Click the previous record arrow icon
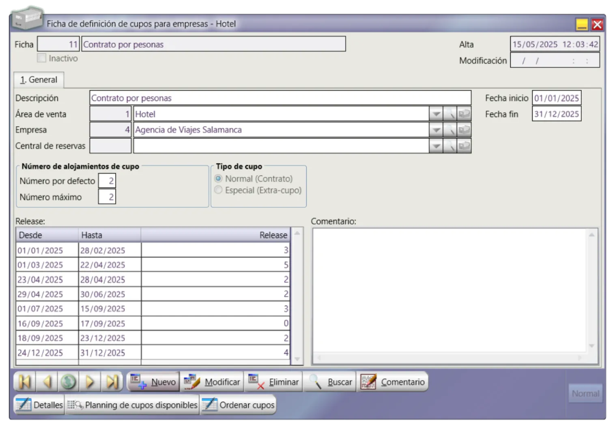615x422 pixels. tap(47, 382)
